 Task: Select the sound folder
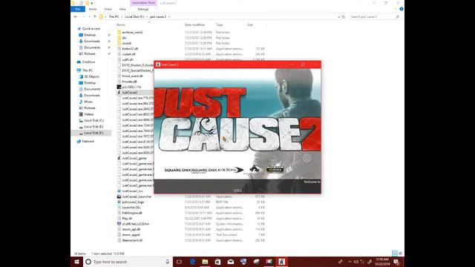(x=126, y=43)
